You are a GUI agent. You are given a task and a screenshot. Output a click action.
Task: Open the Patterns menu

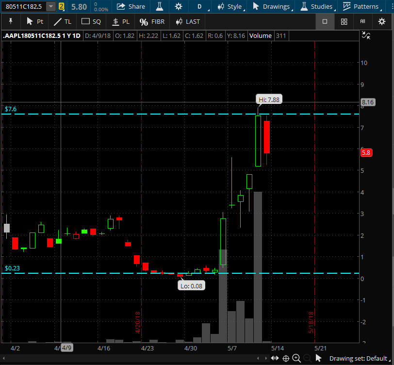click(x=361, y=7)
